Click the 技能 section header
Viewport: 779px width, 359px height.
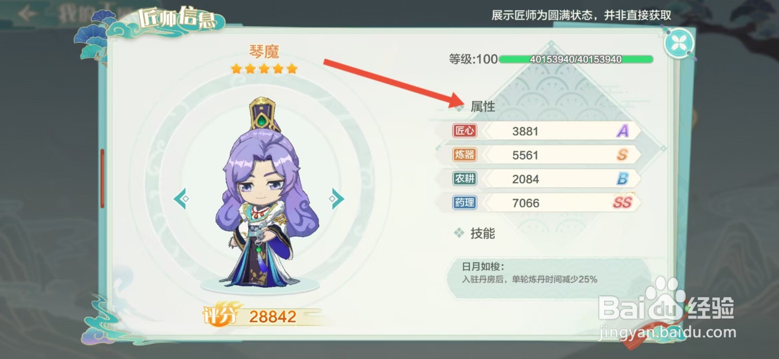pyautogui.click(x=482, y=233)
